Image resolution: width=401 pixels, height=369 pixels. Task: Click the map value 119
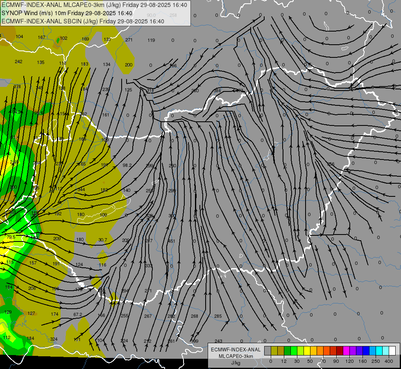pos(151,40)
